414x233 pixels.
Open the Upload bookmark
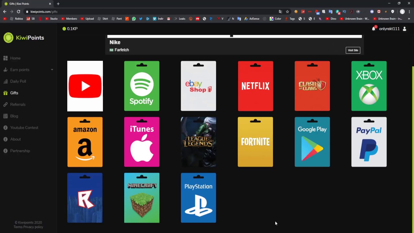coord(87,19)
